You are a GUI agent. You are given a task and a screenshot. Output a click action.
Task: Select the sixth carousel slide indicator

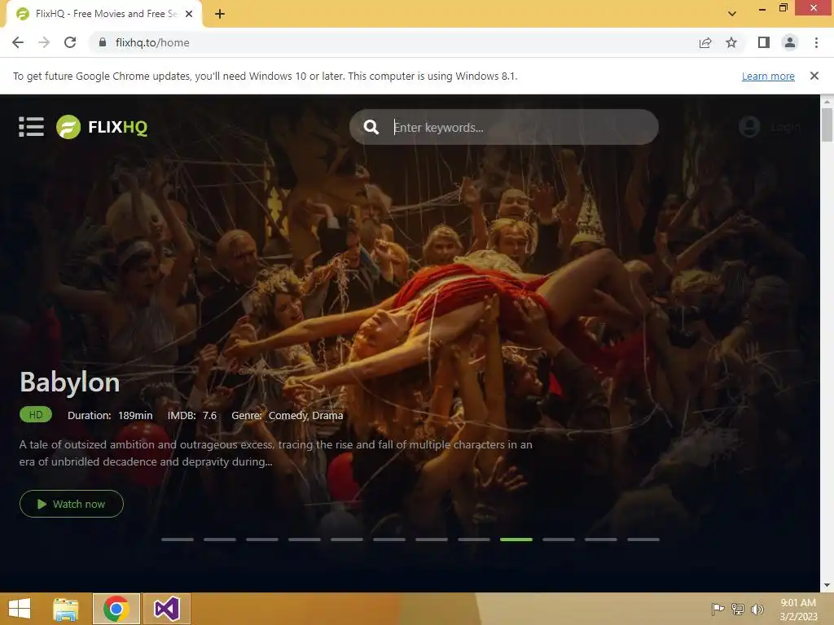tap(388, 540)
